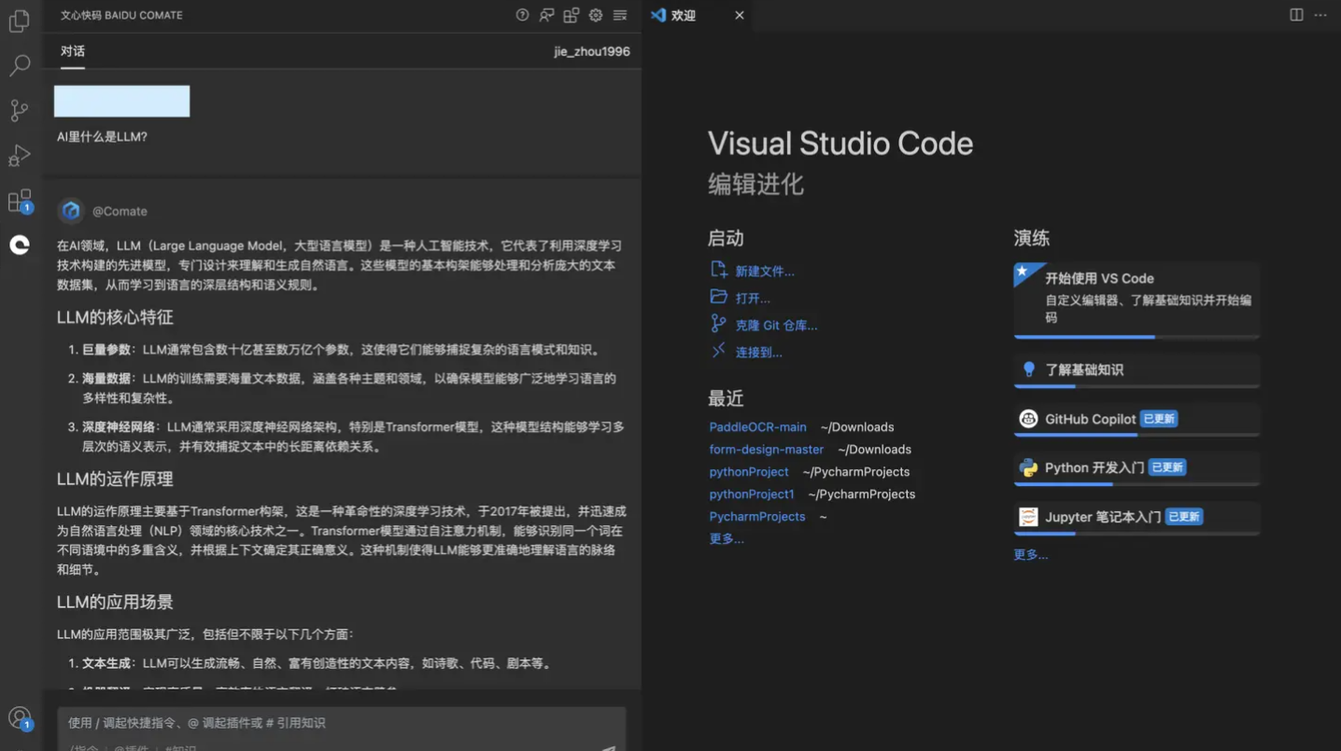Screen dimensions: 1341x751
Task: Click the star badge on 开始使用 VS Code
Action: (1023, 272)
